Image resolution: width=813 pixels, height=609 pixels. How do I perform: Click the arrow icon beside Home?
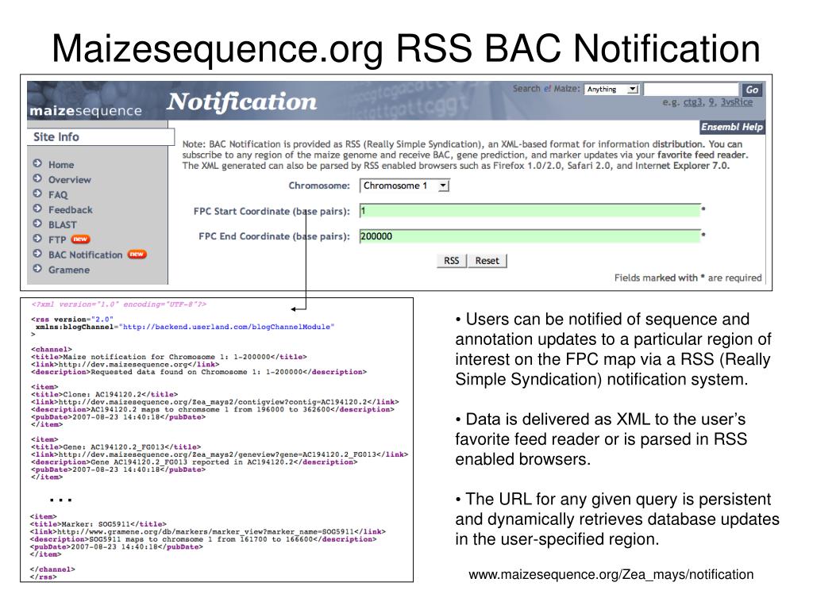(37, 163)
